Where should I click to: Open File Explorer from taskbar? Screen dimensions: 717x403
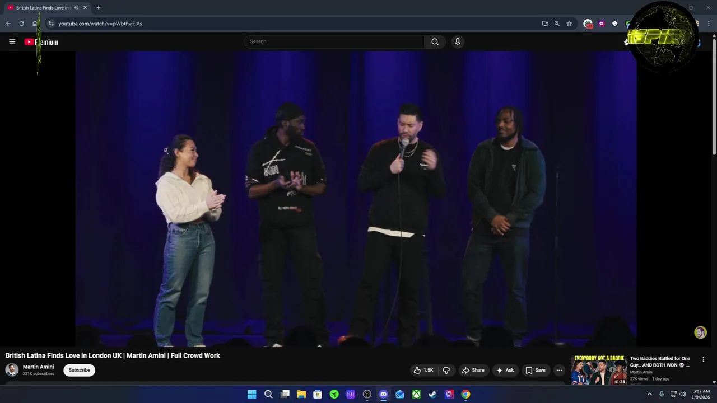tap(301, 394)
